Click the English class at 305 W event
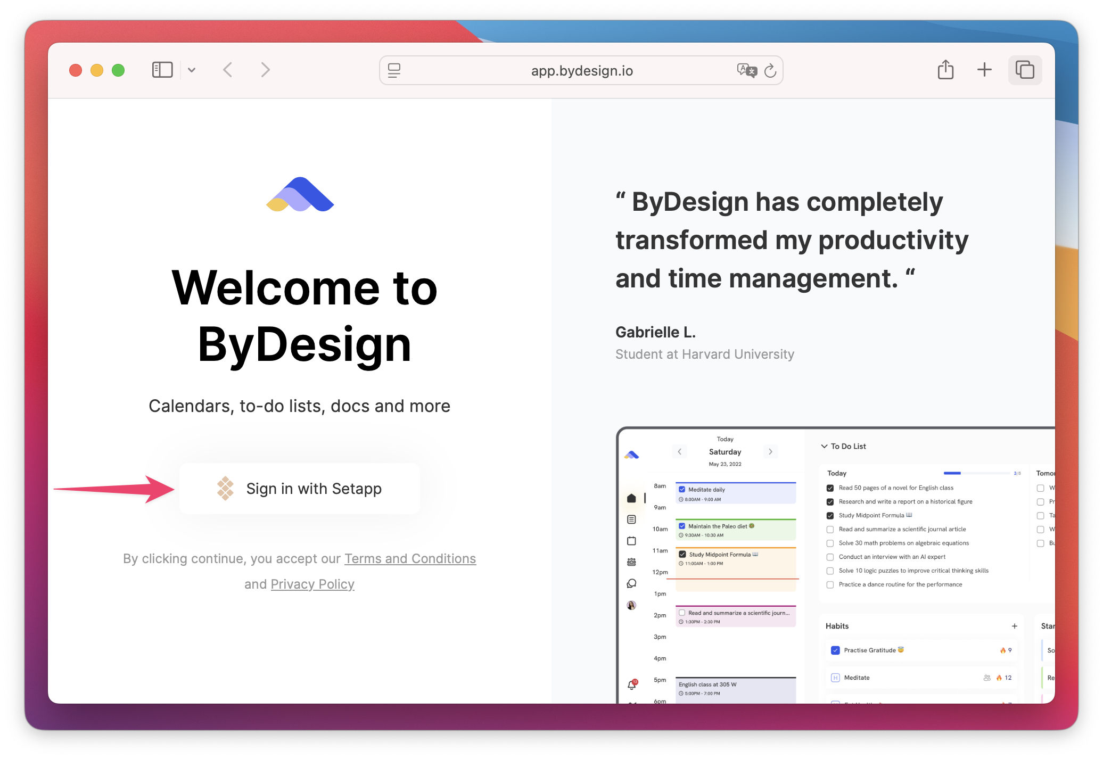 coord(736,690)
